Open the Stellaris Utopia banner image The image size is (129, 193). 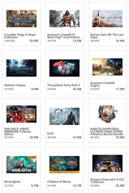[21, 68]
